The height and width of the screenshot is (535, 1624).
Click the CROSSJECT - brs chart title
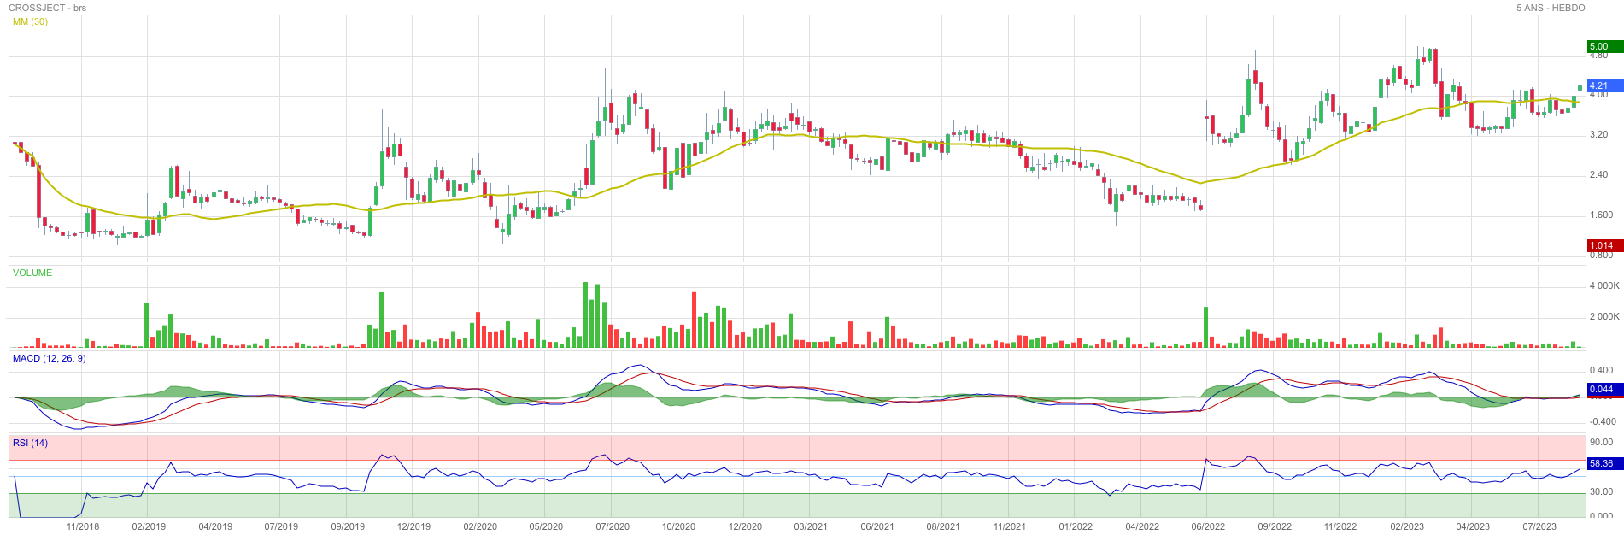tap(47, 8)
